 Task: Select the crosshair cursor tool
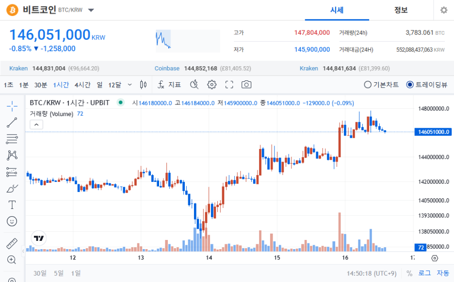point(12,106)
